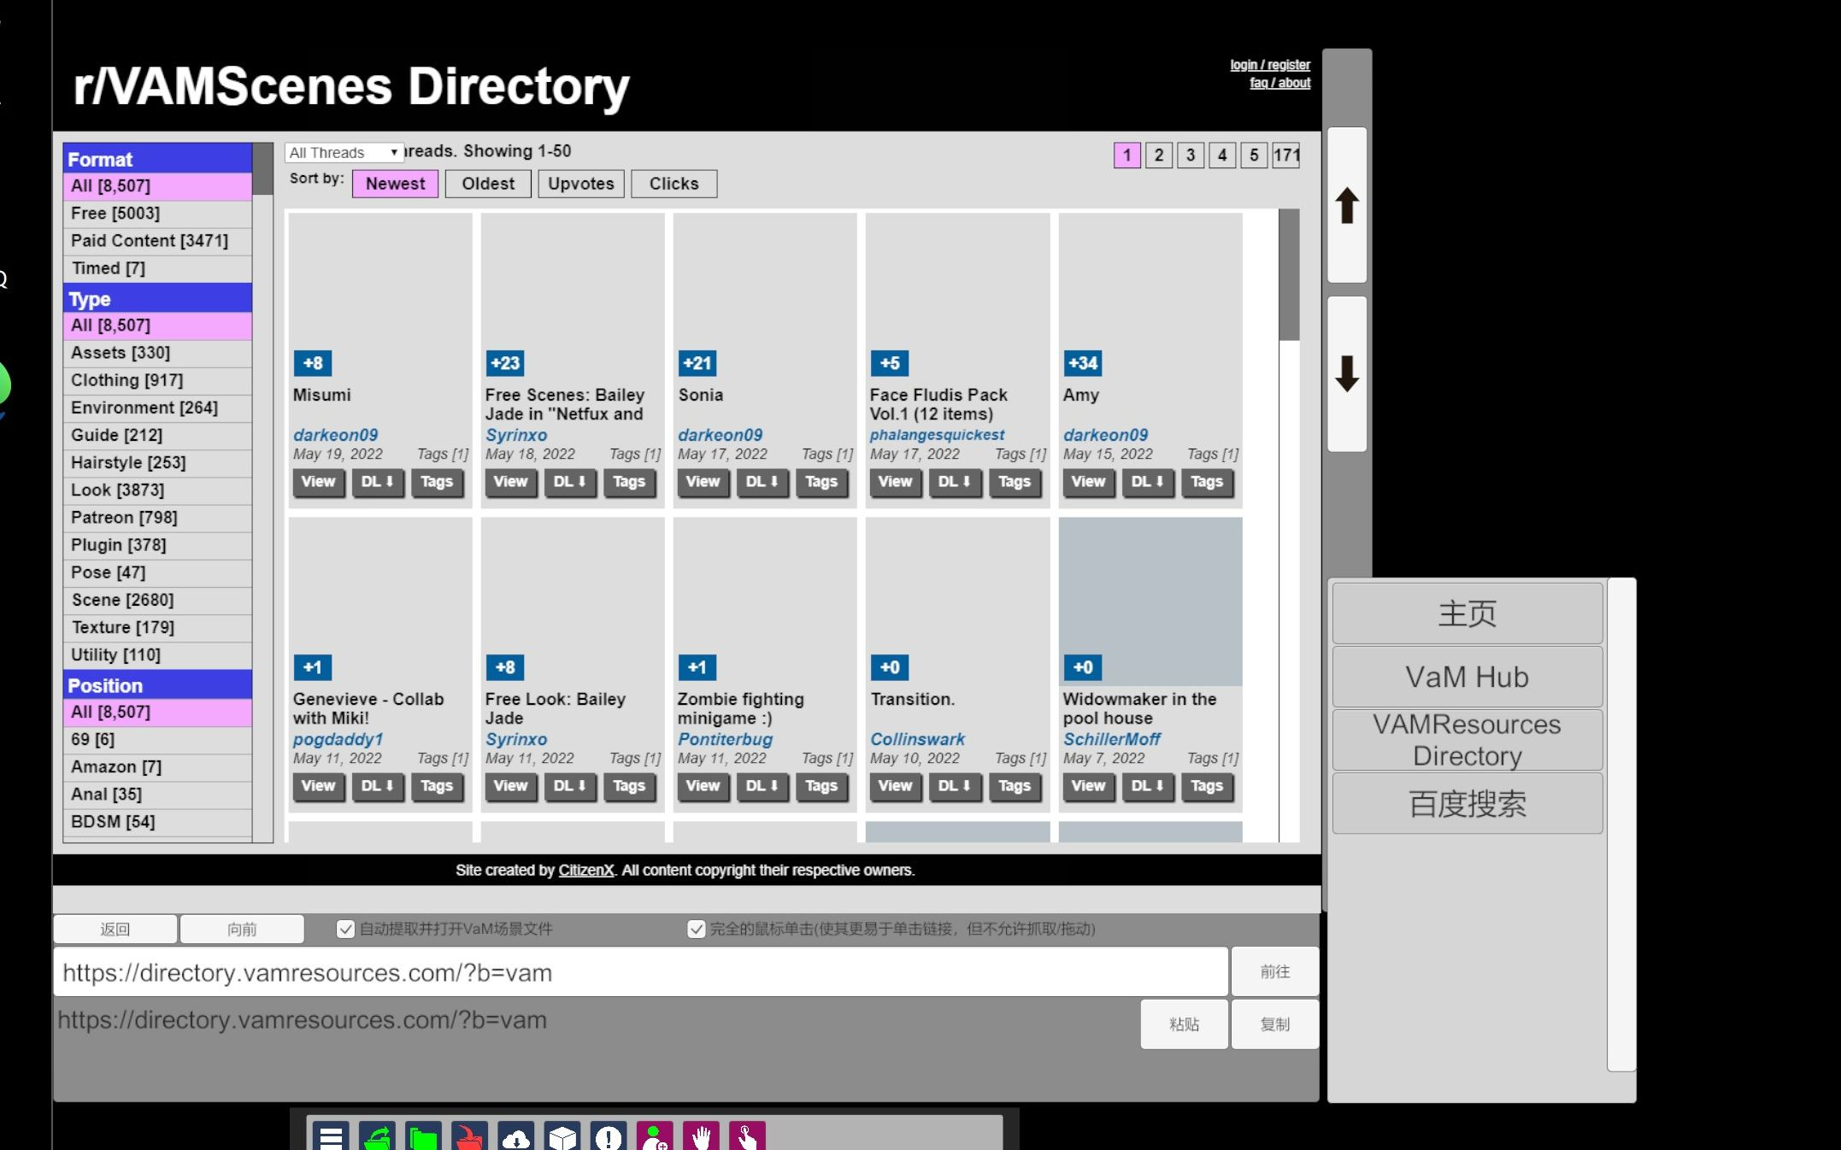Click the VaM Hub shortcut button
The height and width of the screenshot is (1150, 1841).
(1467, 677)
